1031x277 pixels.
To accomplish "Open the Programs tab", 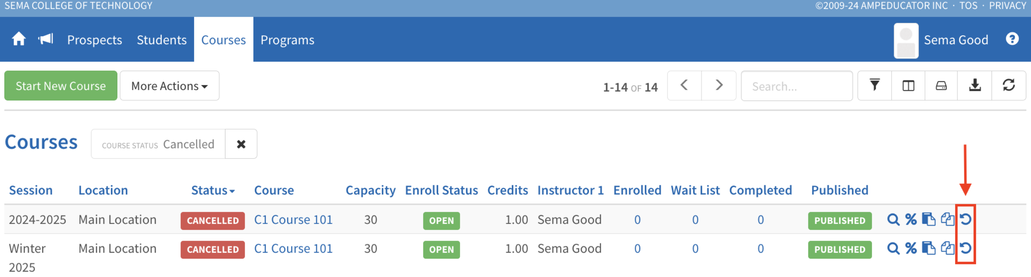I will (x=287, y=40).
